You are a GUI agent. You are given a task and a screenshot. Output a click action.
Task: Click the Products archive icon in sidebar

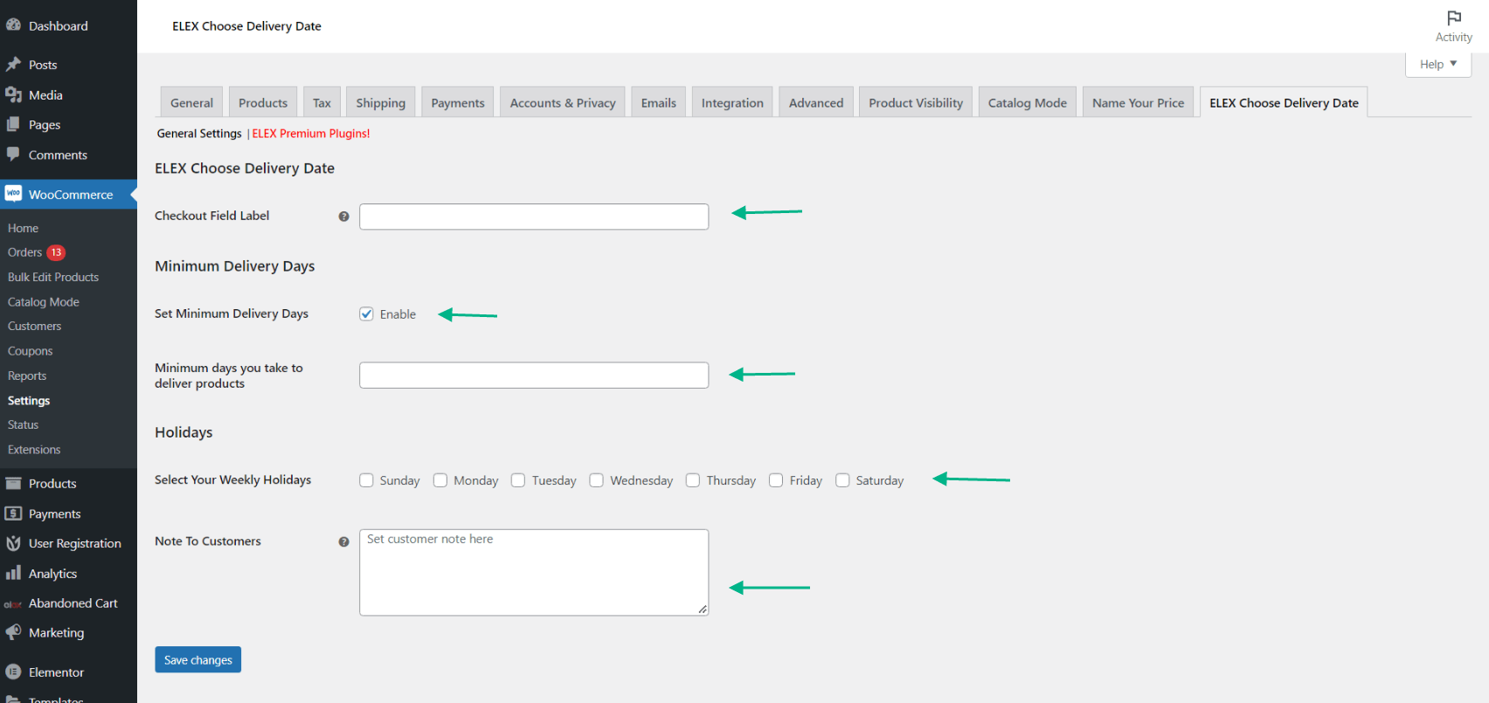tap(13, 483)
